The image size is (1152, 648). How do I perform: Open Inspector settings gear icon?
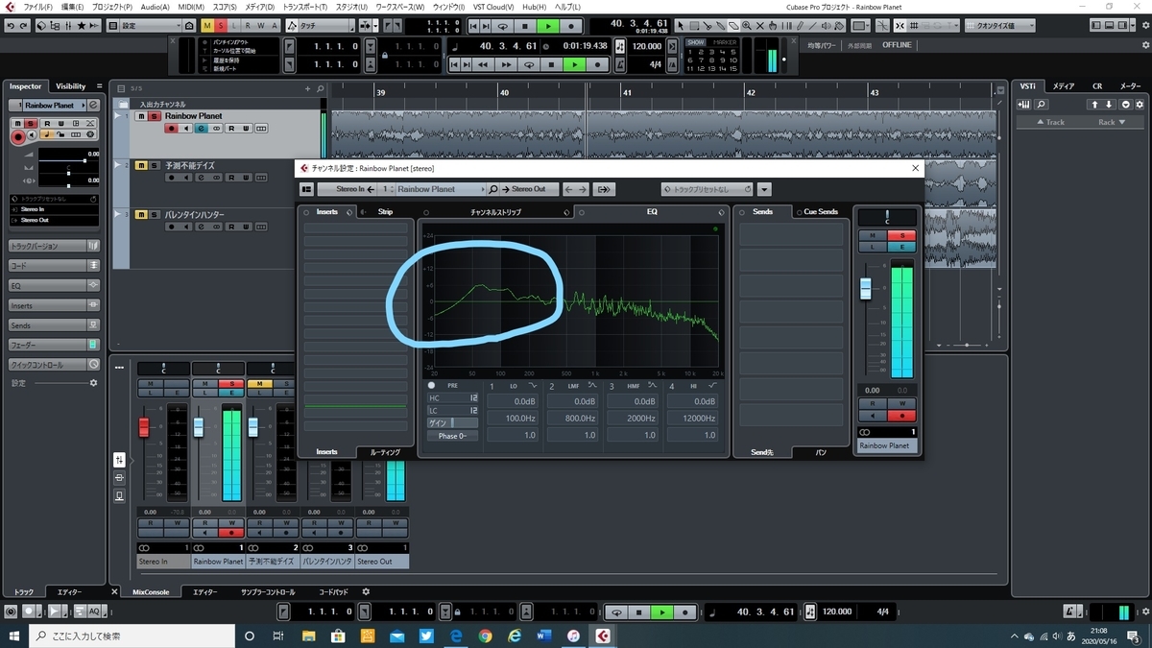click(93, 383)
